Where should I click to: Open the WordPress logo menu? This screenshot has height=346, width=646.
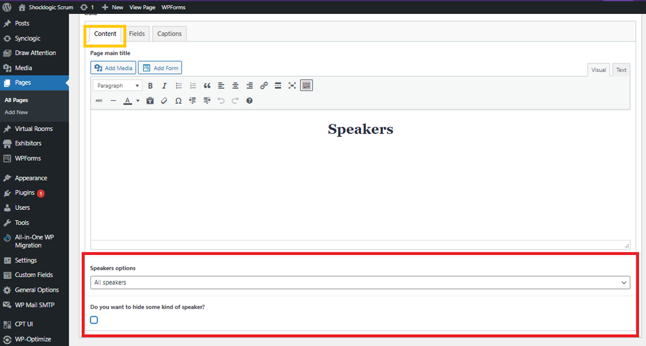pyautogui.click(x=7, y=7)
